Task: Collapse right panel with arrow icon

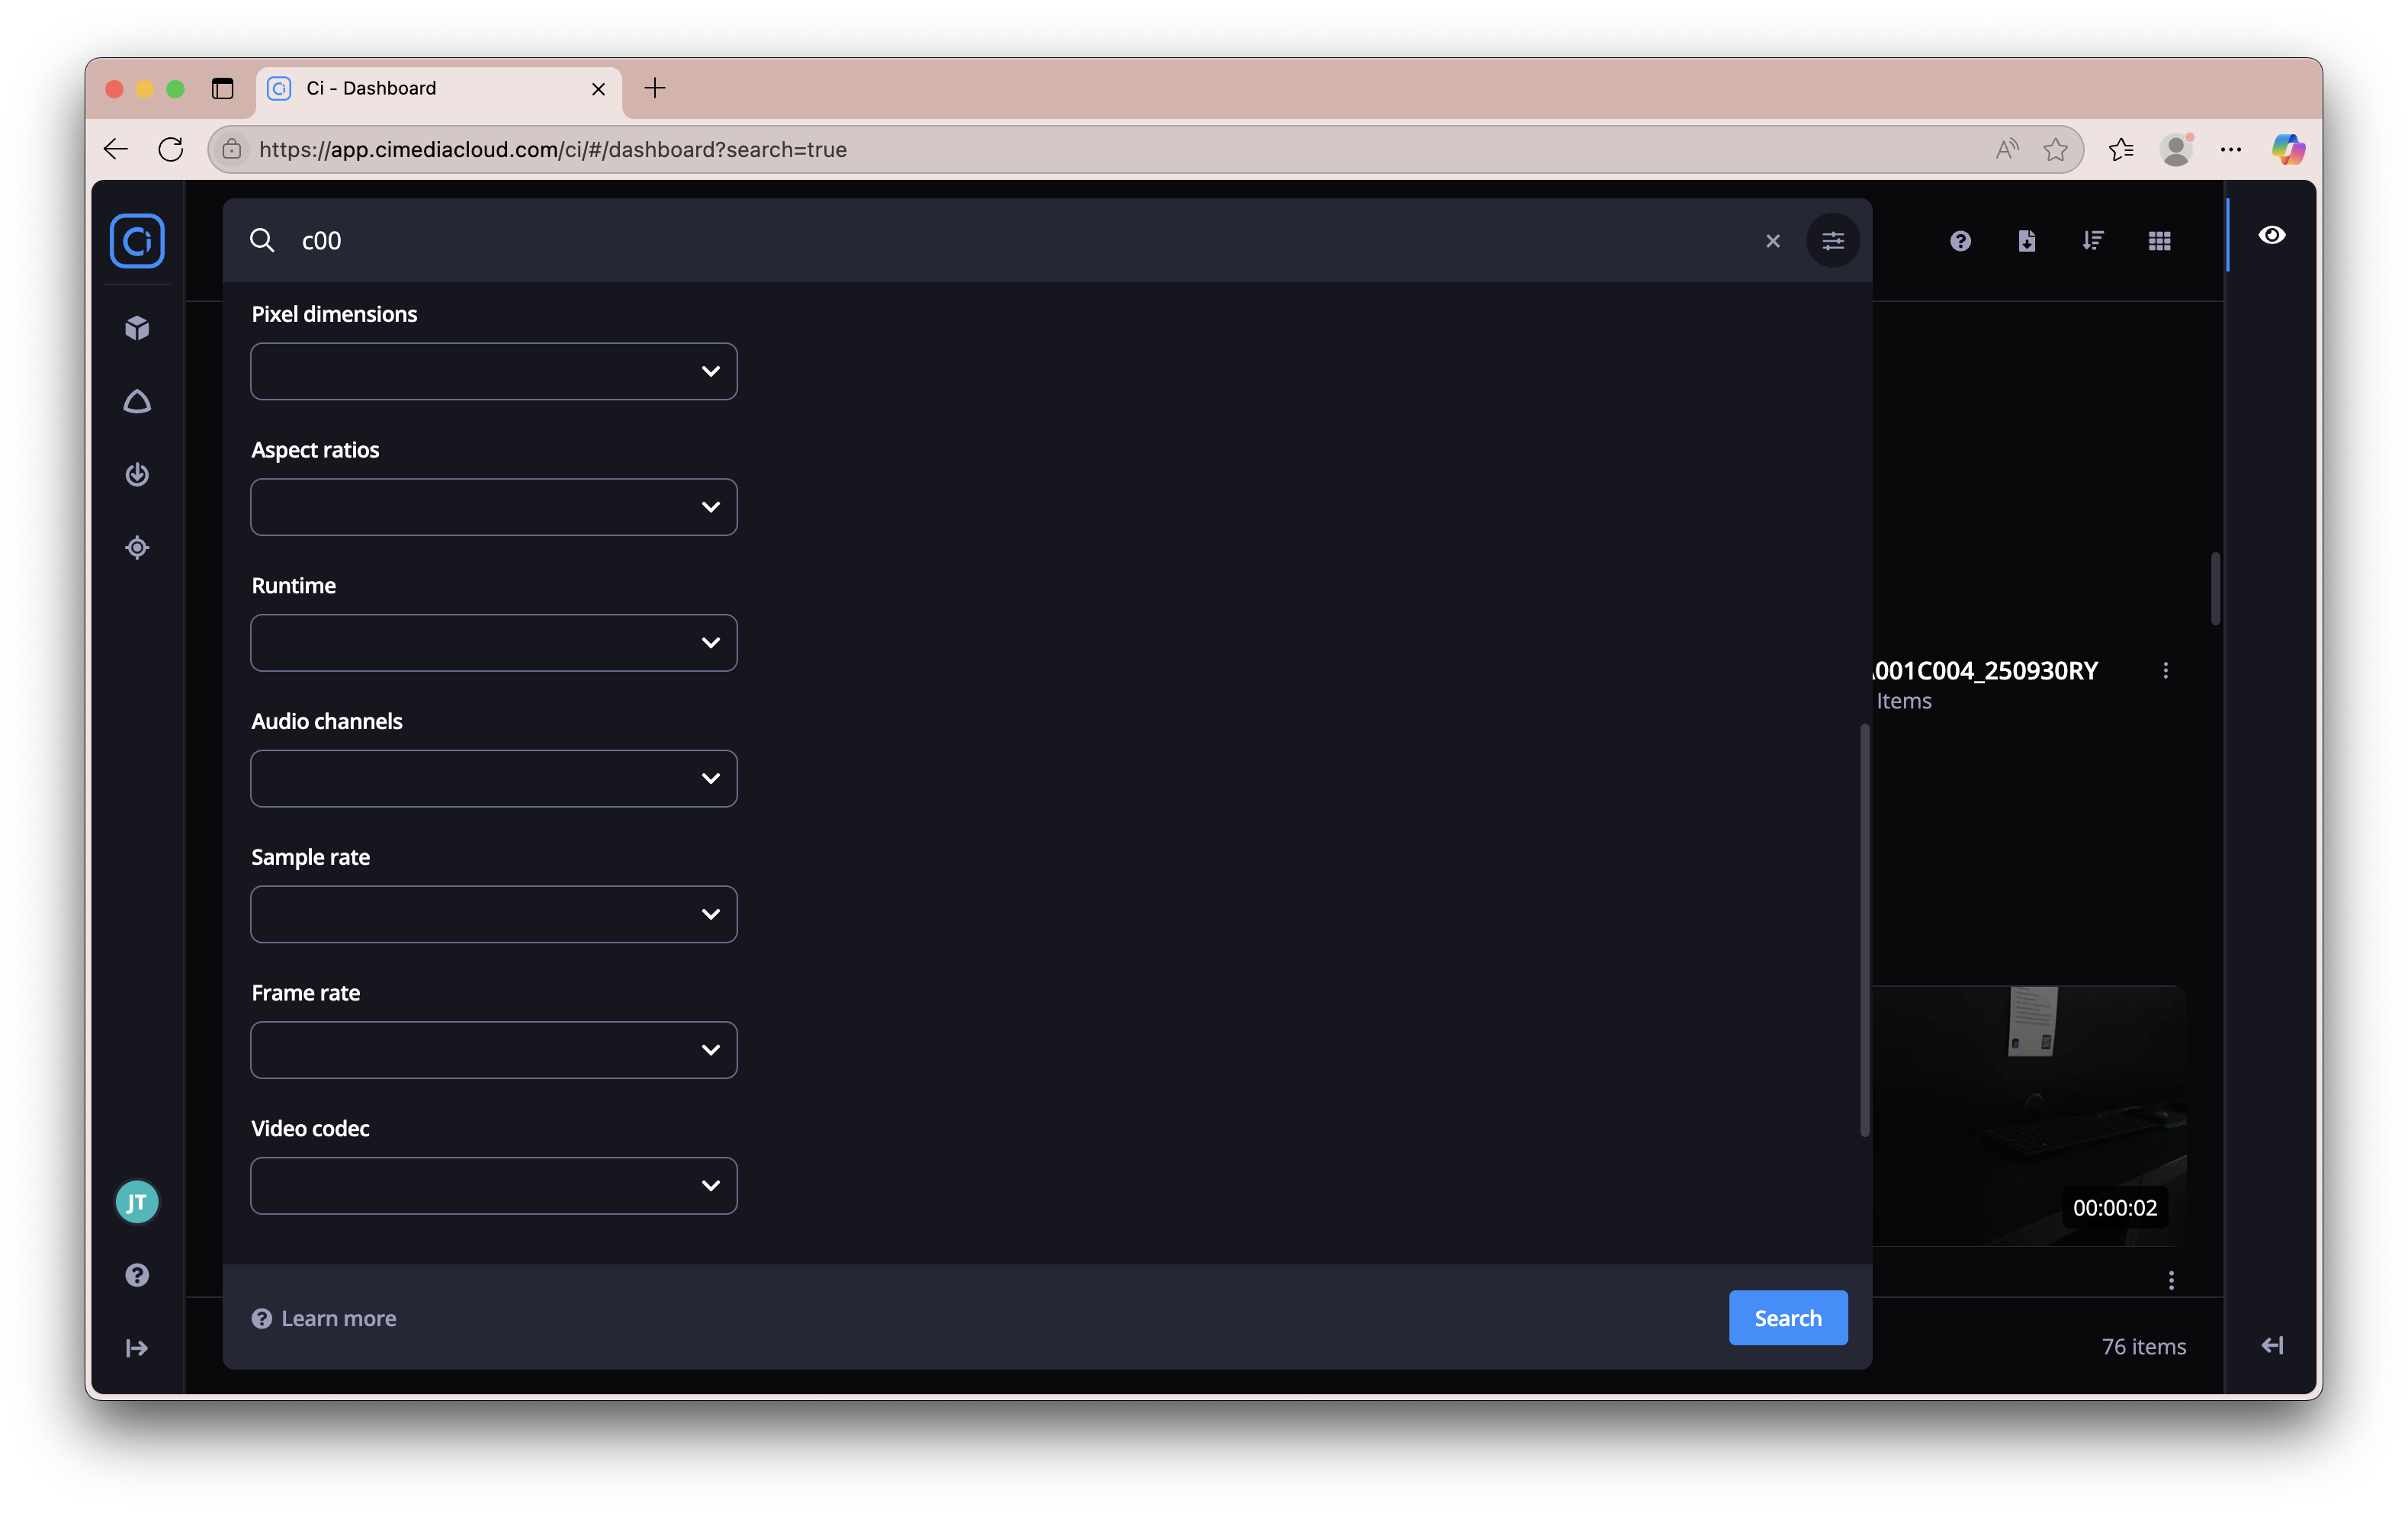Action: (x=2272, y=1346)
